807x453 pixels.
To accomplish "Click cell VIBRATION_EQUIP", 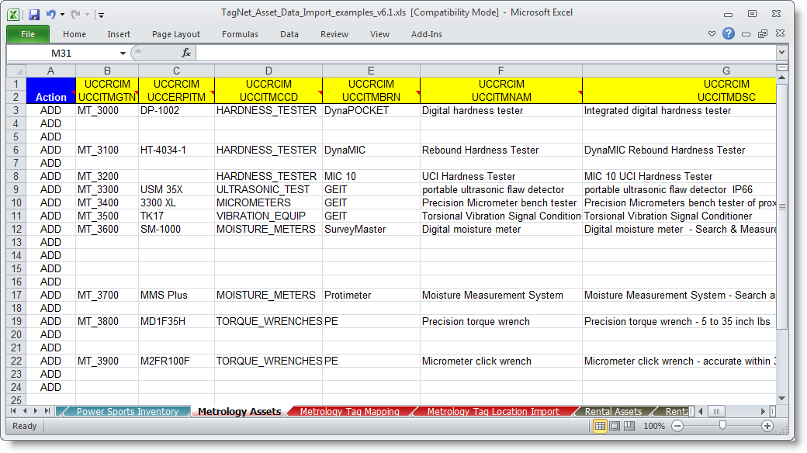I will coord(268,216).
